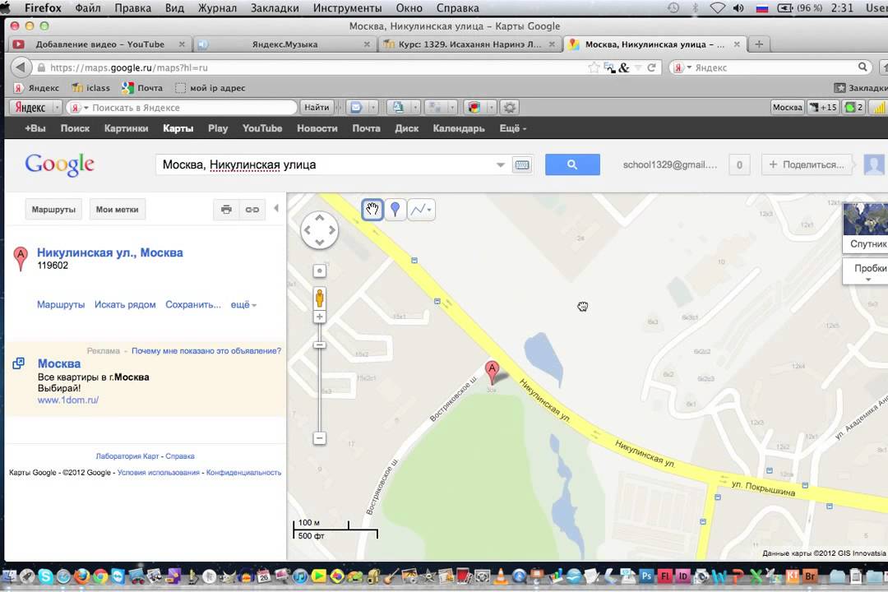Screen dimensions: 888x592
Task: Select the hand pan tool on map
Action: [x=372, y=210]
